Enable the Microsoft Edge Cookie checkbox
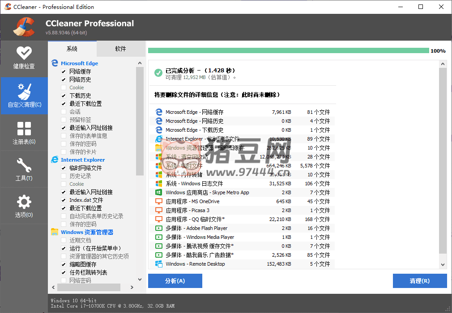Screen dimensions: 452x313 [64, 88]
